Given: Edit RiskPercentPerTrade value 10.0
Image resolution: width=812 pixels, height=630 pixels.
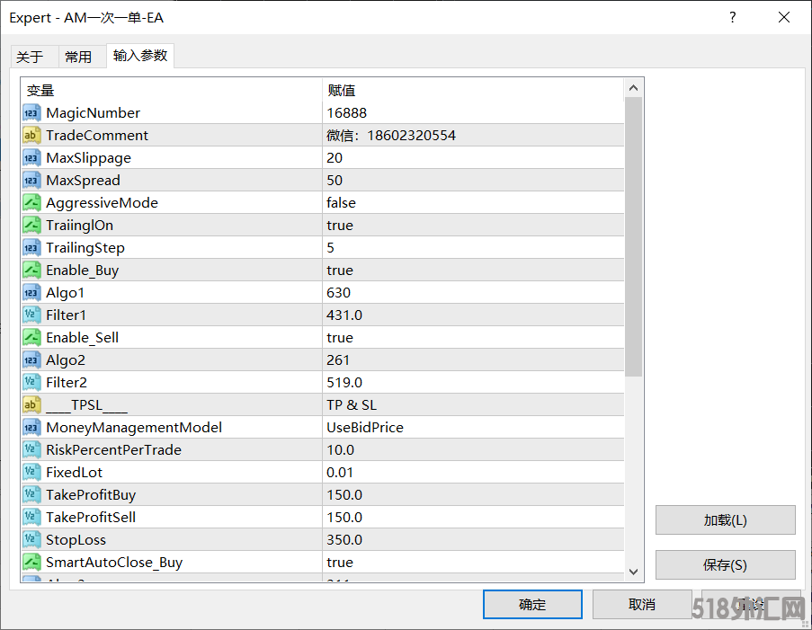Looking at the screenshot, I should click(x=473, y=450).
